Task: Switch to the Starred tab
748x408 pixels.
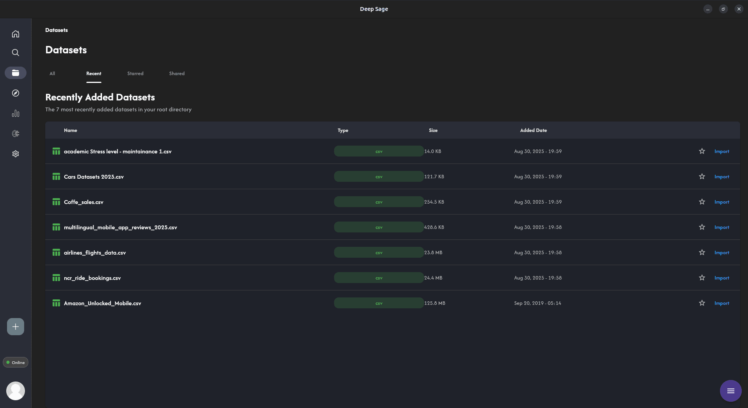Action: click(135, 74)
